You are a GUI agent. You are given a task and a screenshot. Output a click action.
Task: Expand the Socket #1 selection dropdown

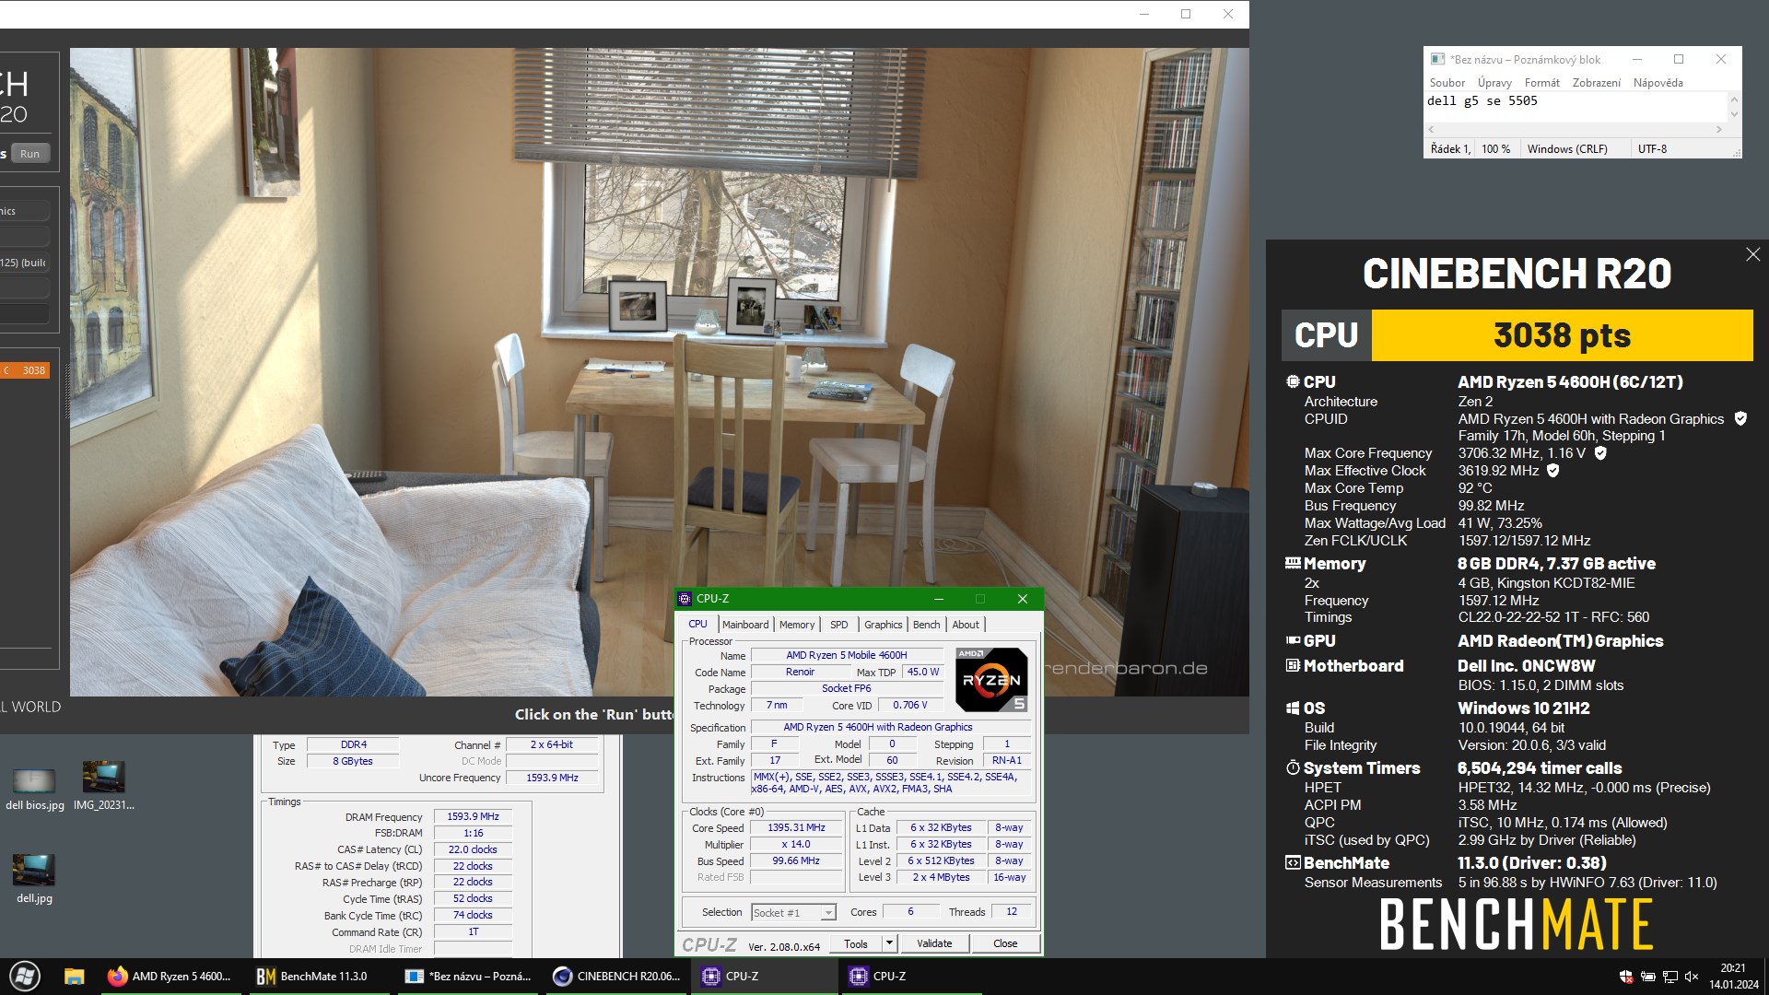point(828,913)
